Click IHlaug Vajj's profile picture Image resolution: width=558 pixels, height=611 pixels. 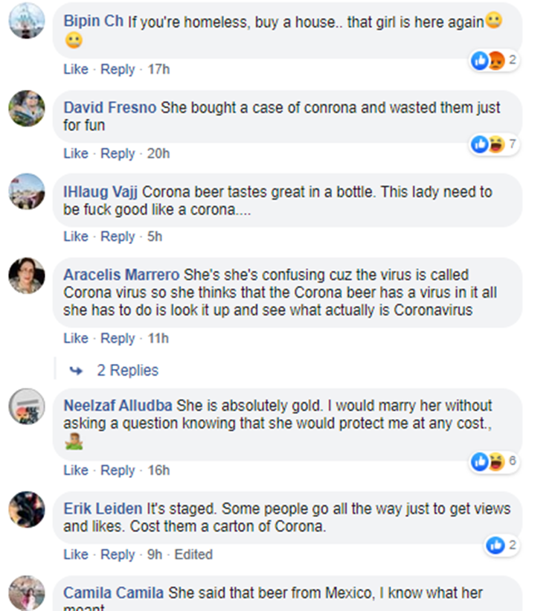tap(27, 192)
